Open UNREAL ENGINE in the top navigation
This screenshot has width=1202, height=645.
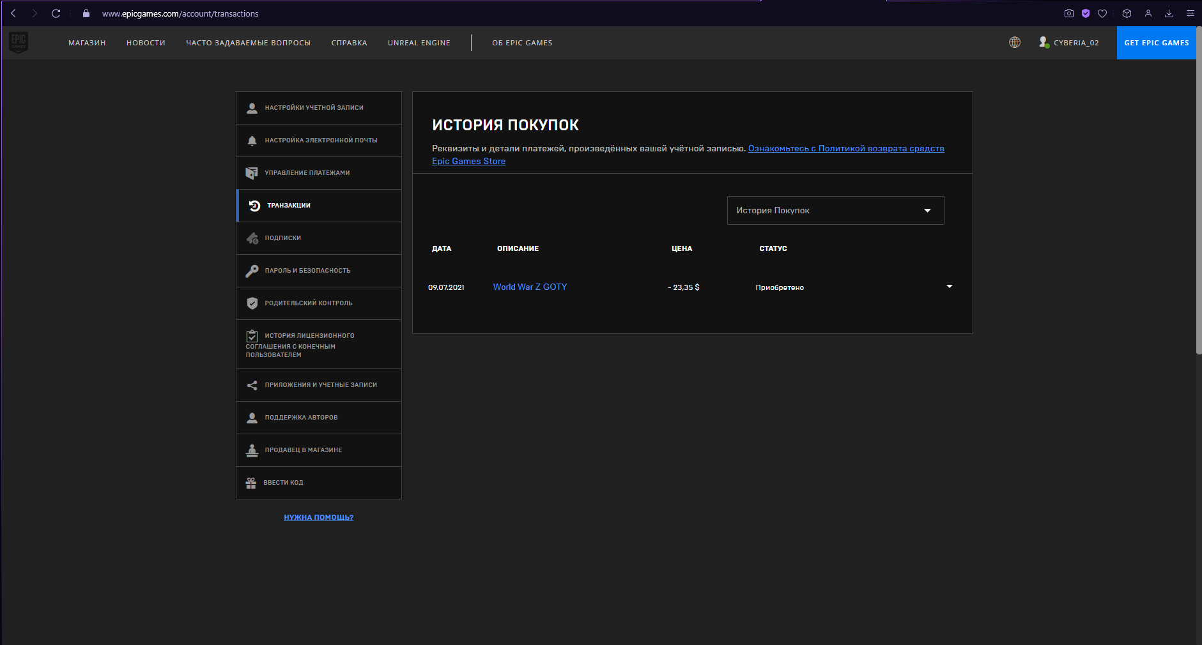[x=419, y=43]
